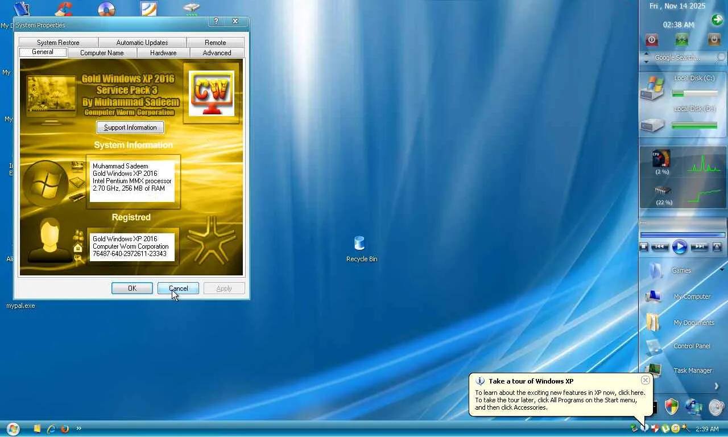The image size is (728, 437).
Task: Stop the sidebar media player
Action: point(644,247)
